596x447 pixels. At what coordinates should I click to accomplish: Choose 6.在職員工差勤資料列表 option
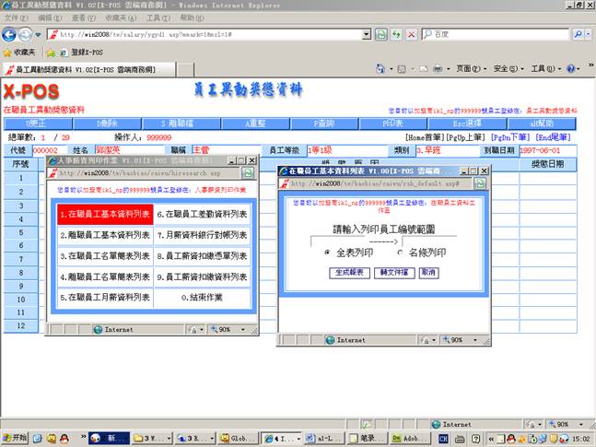202,214
